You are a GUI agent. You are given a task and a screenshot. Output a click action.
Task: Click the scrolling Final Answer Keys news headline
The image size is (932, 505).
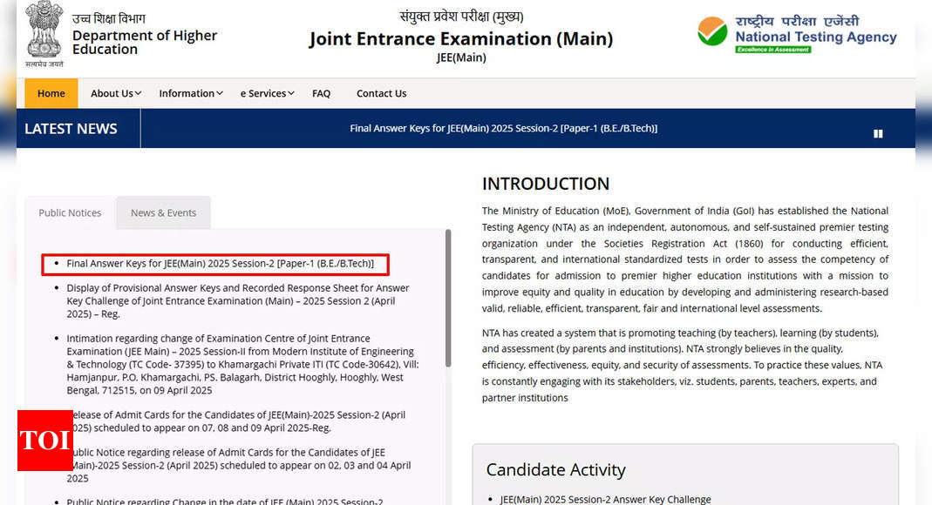click(503, 128)
